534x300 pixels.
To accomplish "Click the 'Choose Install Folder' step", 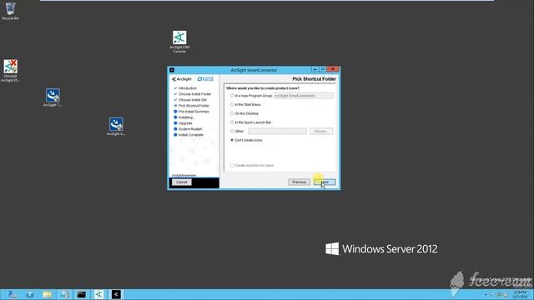I will 194,94.
